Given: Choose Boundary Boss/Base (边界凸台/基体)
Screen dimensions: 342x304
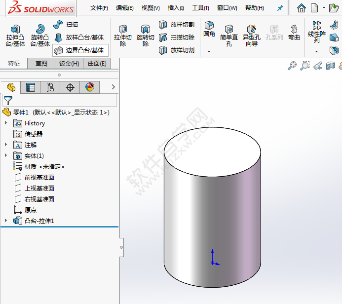Looking at the screenshot, I should (80, 50).
